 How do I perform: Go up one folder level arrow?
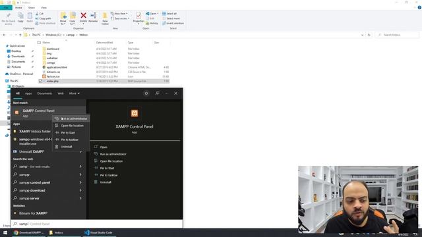coord(20,35)
